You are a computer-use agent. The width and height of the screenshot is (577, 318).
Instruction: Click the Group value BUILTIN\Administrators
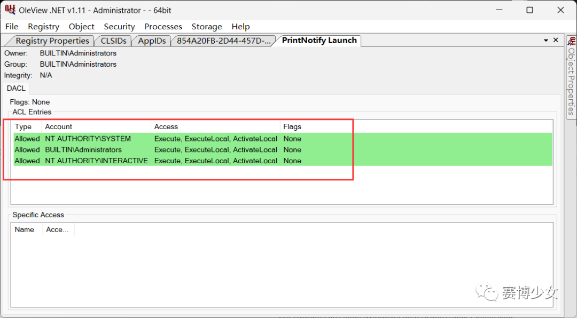tap(78, 64)
